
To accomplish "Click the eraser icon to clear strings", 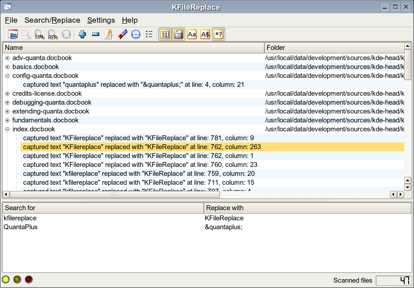I will (x=122, y=34).
